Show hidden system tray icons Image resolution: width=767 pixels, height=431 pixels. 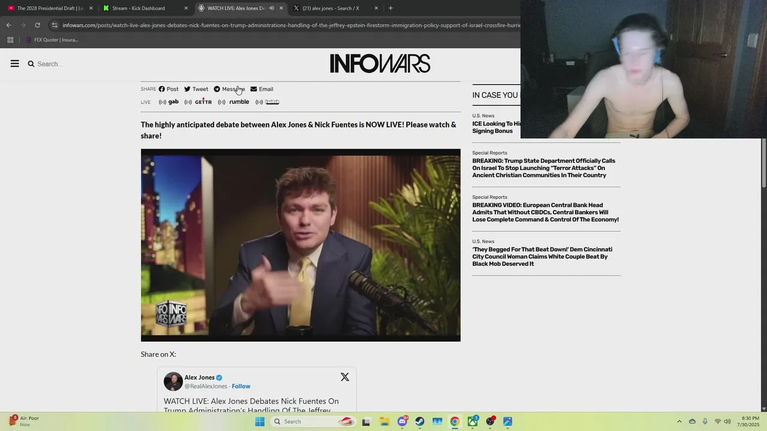(x=679, y=421)
